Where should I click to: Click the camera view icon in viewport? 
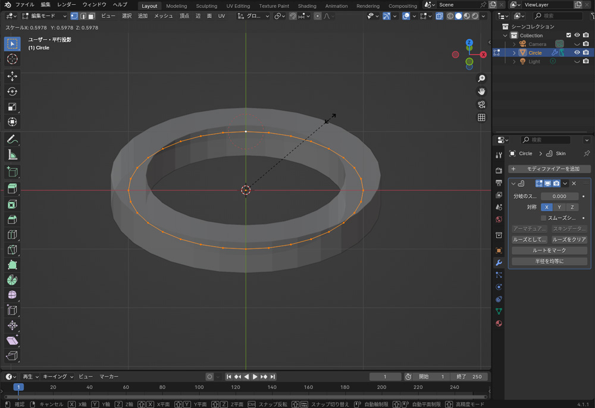click(481, 105)
